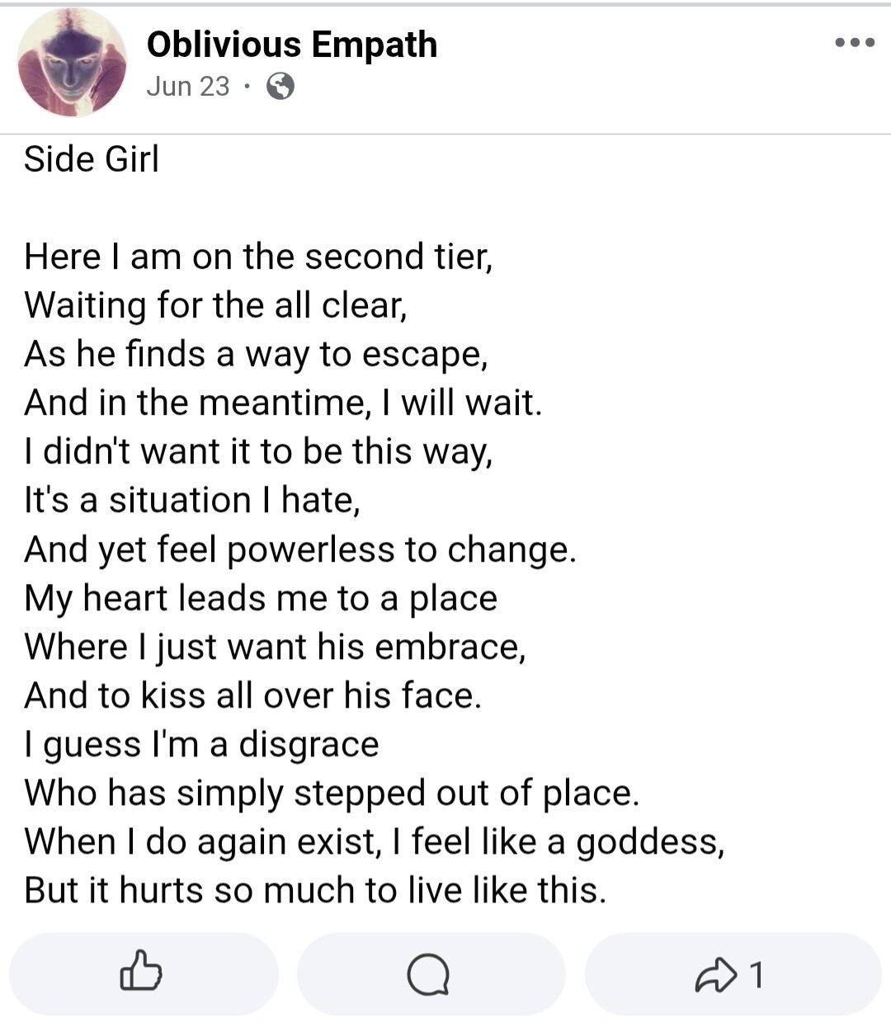Click the line 'I guess I'm a disgrace'
Viewport: 891px width, 1022px height.
click(x=201, y=744)
